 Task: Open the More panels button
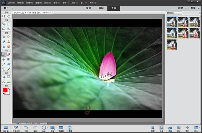click(x=196, y=129)
